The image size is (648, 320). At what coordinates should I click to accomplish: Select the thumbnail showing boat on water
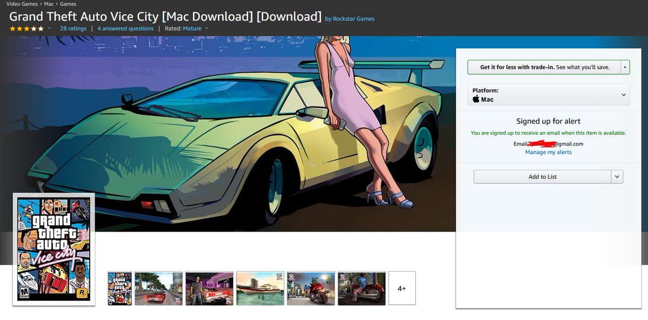click(x=260, y=288)
